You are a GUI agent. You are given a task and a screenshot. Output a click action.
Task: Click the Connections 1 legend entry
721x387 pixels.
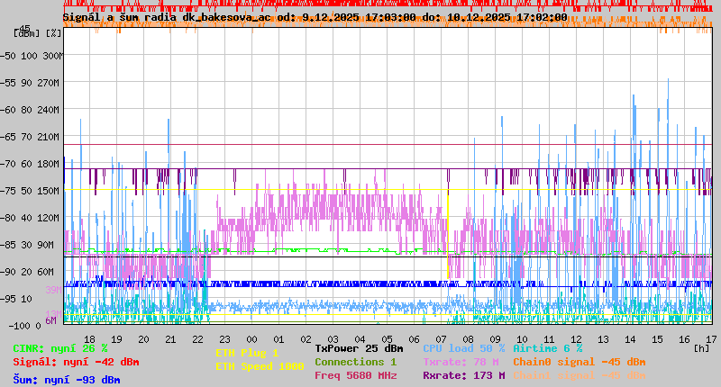pyautogui.click(x=355, y=362)
